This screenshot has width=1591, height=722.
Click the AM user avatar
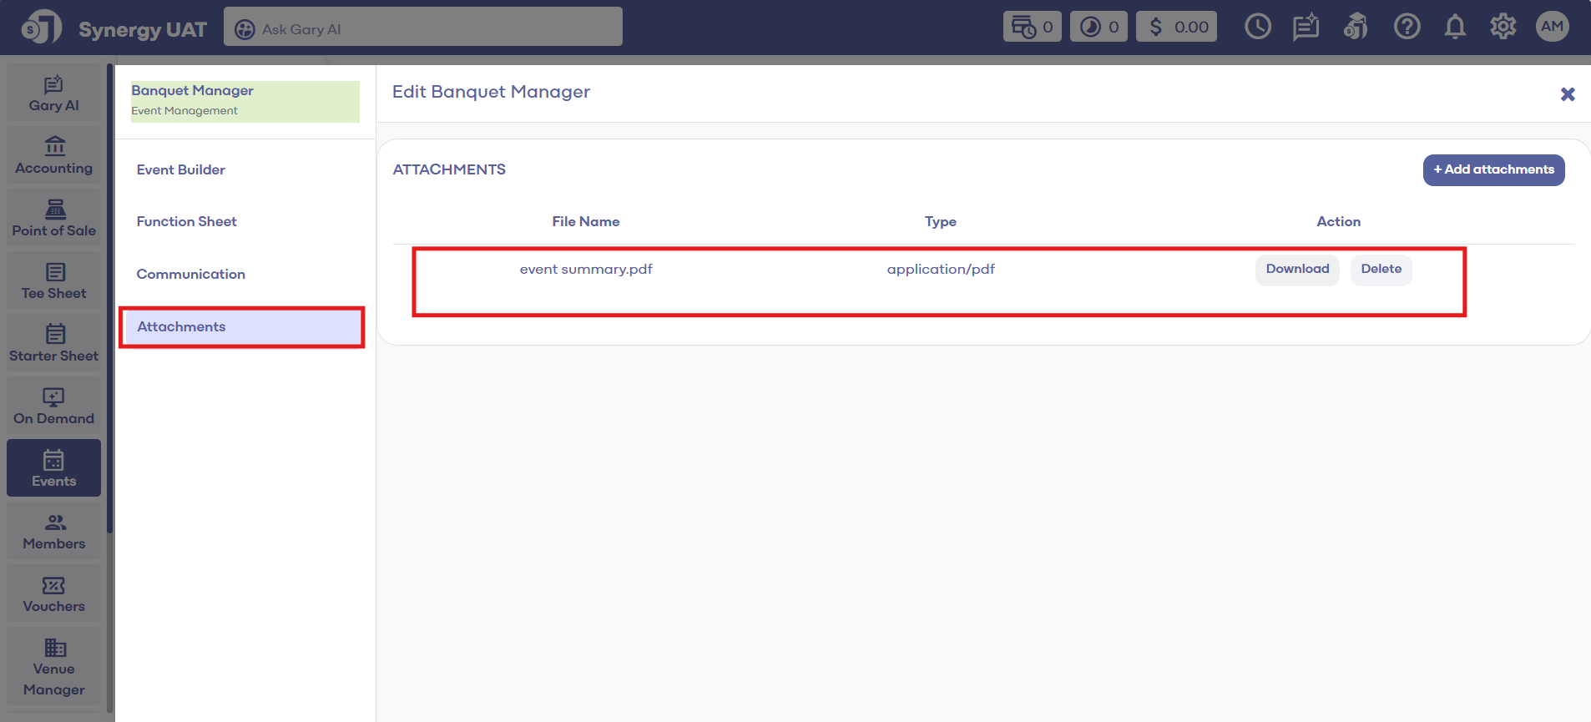coord(1552,27)
